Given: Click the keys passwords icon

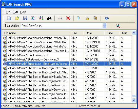Looking at the screenshot, I should (95, 18).
